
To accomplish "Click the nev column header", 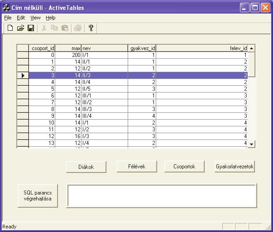I will (x=105, y=48).
